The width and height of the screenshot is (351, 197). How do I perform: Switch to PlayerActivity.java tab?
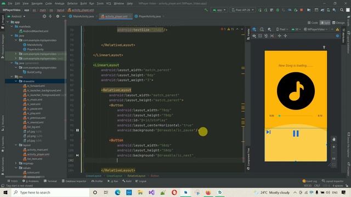[x=150, y=16]
